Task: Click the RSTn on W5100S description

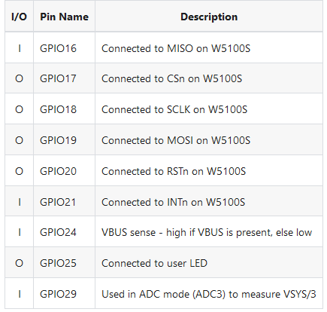Action: (x=174, y=171)
